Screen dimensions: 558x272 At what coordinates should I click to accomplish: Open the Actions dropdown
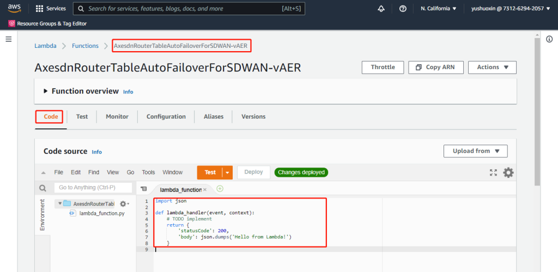tap(492, 67)
